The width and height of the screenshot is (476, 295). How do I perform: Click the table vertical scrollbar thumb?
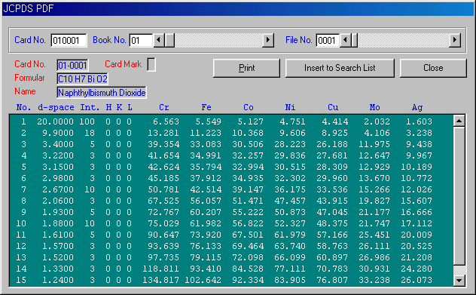(459, 196)
